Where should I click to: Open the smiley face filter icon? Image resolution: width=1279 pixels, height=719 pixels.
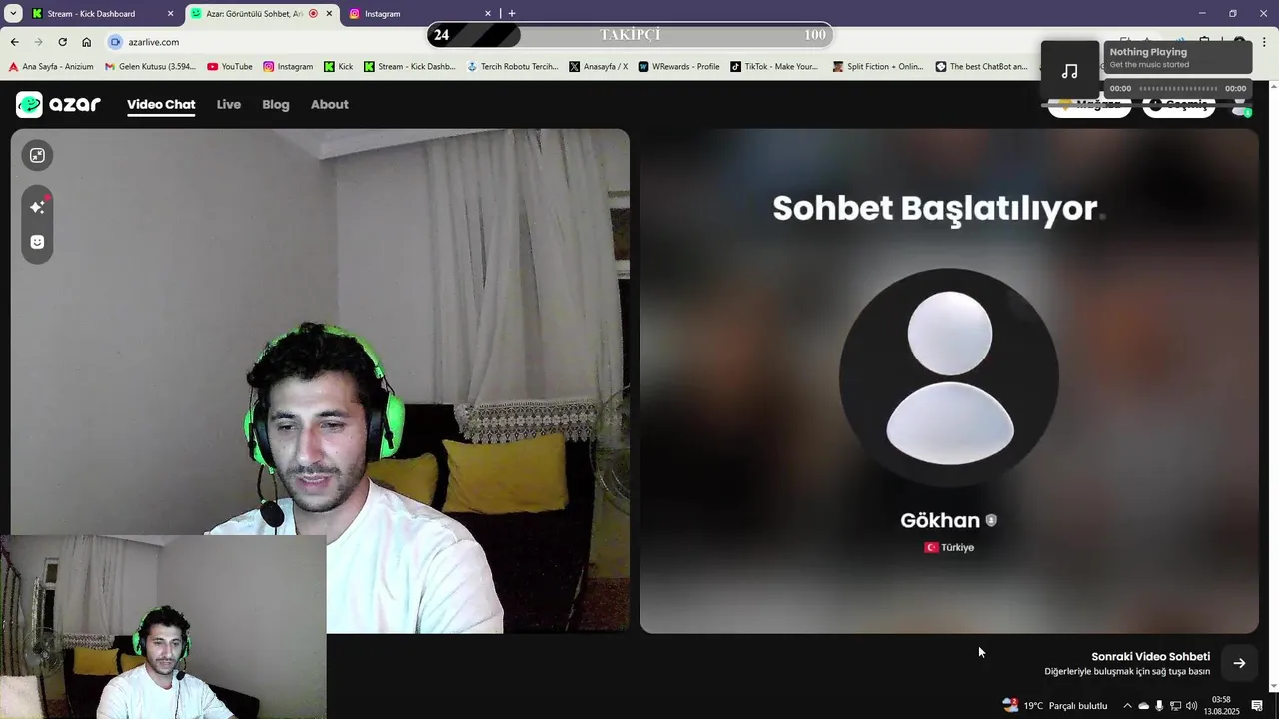[x=37, y=242]
